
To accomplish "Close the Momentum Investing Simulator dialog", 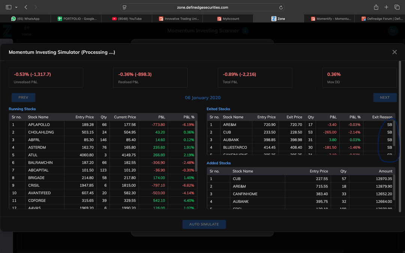I will pos(394,52).
